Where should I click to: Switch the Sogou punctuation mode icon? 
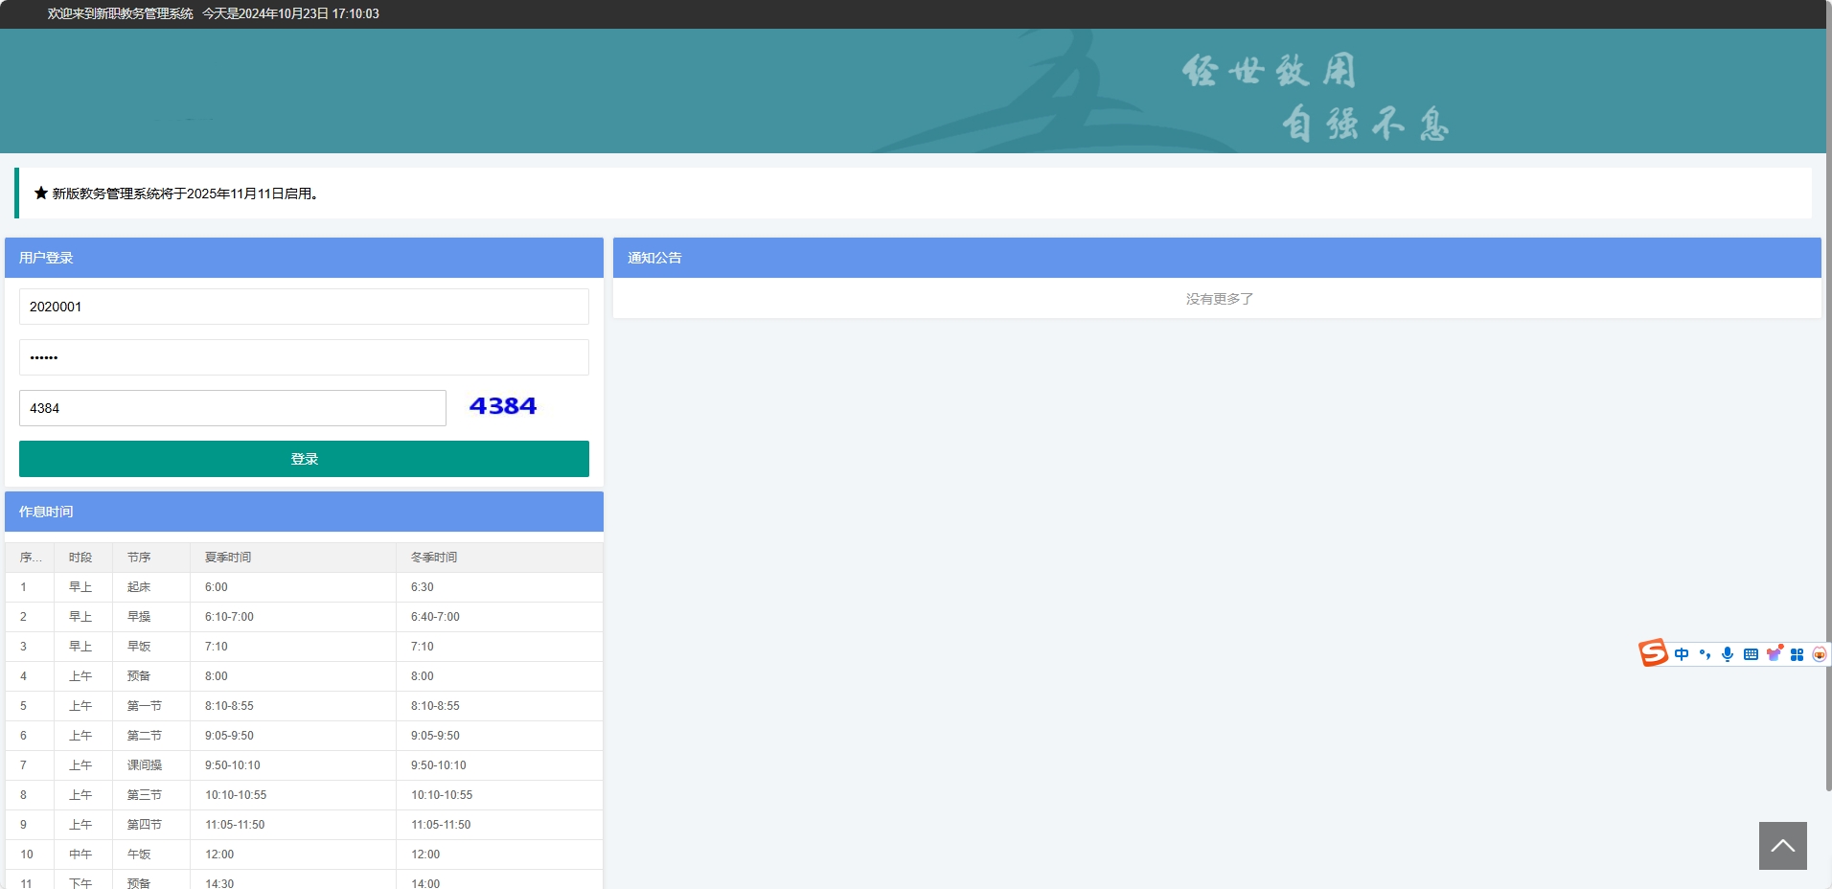(1705, 654)
